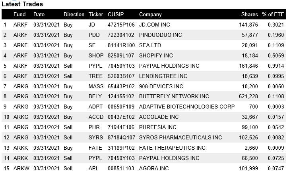Click the Latest Trades title
Viewport: 291px width, 179px height.
click(x=22, y=4)
